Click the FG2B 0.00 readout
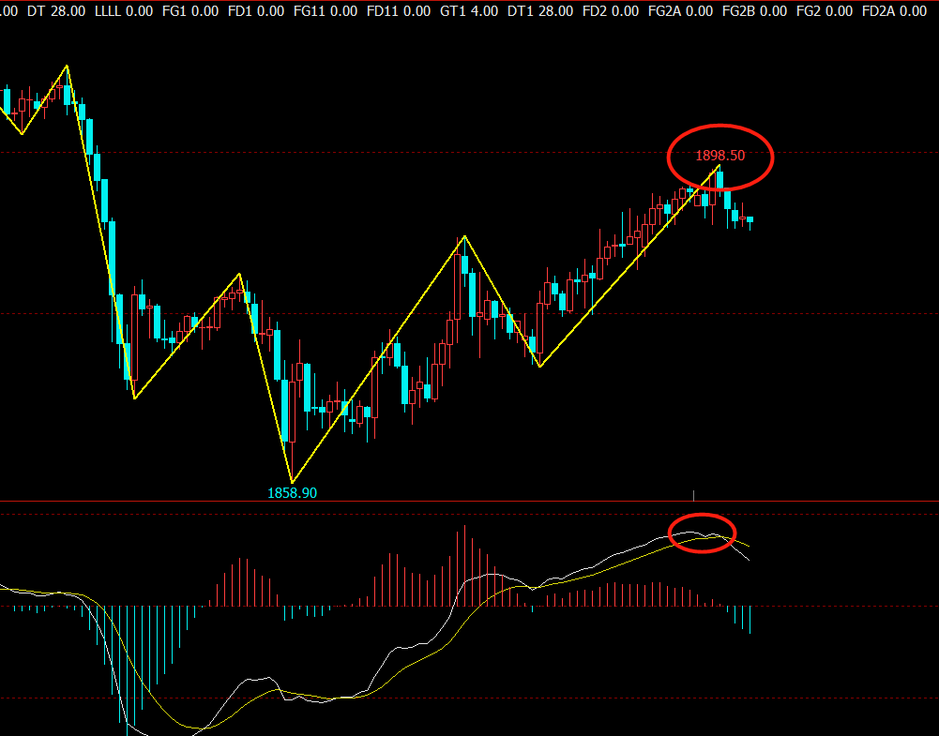This screenshot has width=939, height=736. (755, 10)
